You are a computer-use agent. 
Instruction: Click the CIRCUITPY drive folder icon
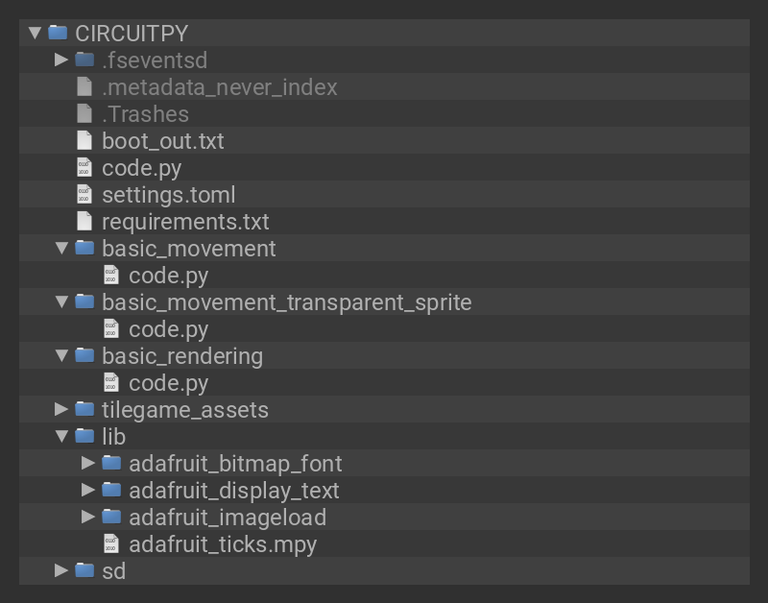[58, 33]
